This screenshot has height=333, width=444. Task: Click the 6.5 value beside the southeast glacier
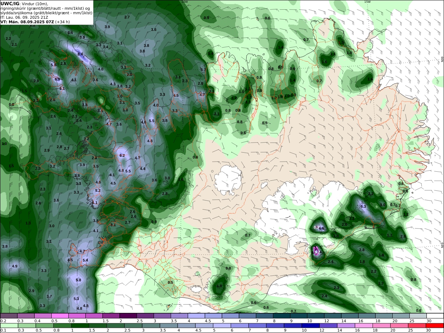(x=322, y=228)
